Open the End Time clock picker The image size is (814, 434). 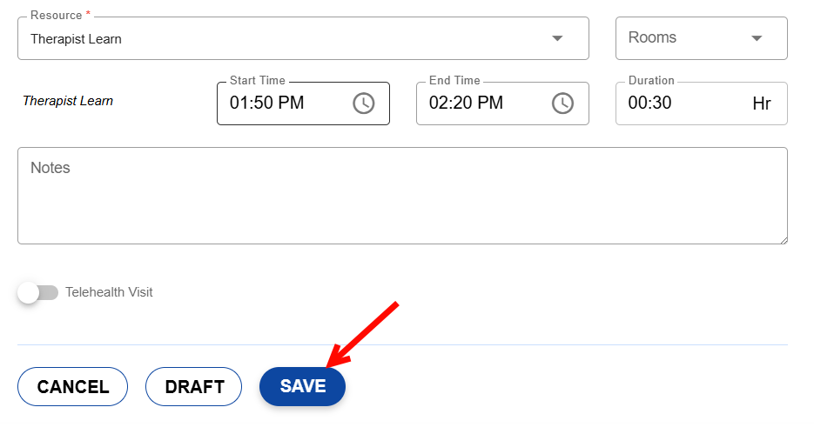(562, 103)
